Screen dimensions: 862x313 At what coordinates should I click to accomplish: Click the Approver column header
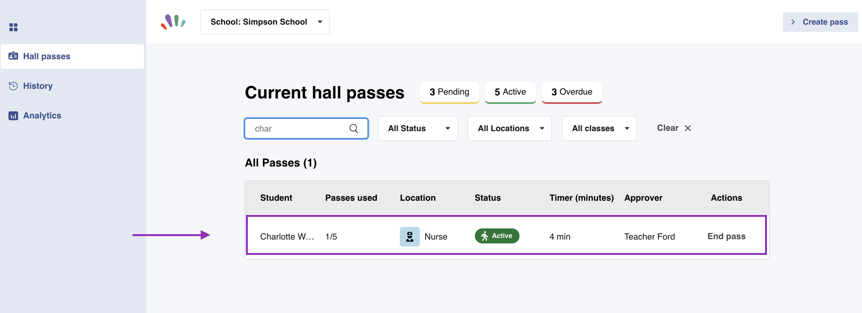coord(643,198)
